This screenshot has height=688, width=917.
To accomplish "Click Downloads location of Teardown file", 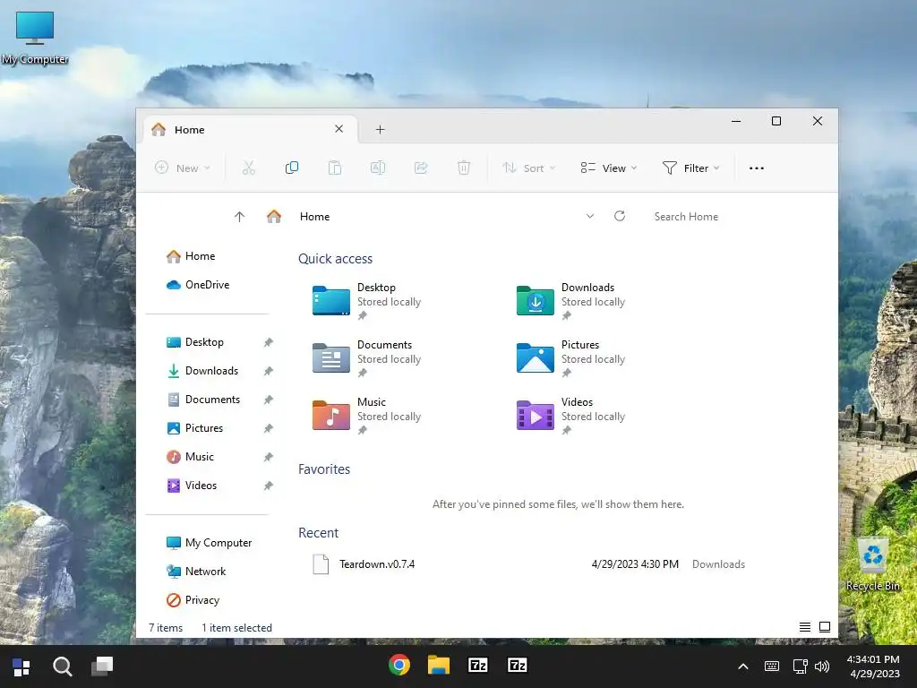I will 718,564.
